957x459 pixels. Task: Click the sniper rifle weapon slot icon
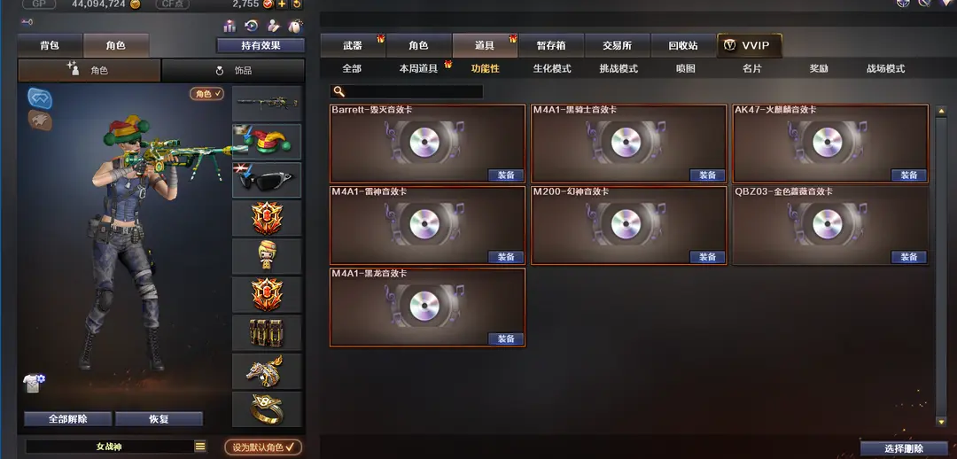click(x=268, y=103)
